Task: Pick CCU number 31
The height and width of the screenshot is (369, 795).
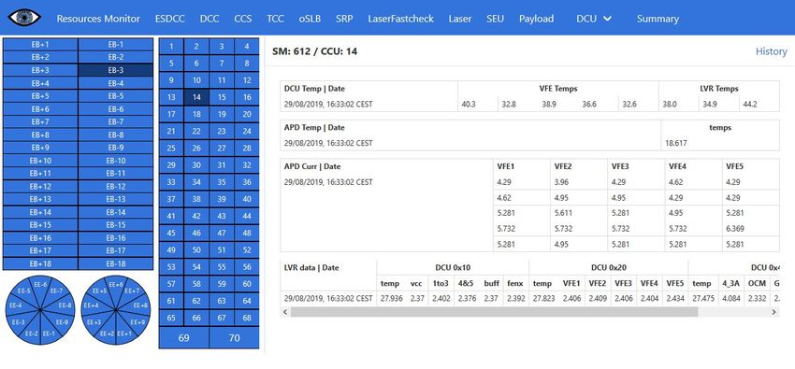Action: click(222, 165)
